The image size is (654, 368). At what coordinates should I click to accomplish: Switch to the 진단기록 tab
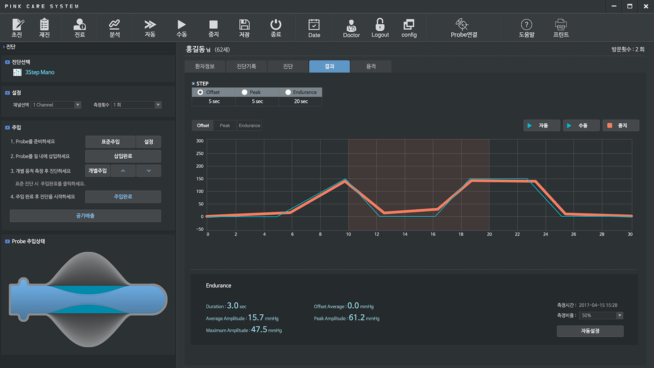click(x=246, y=66)
